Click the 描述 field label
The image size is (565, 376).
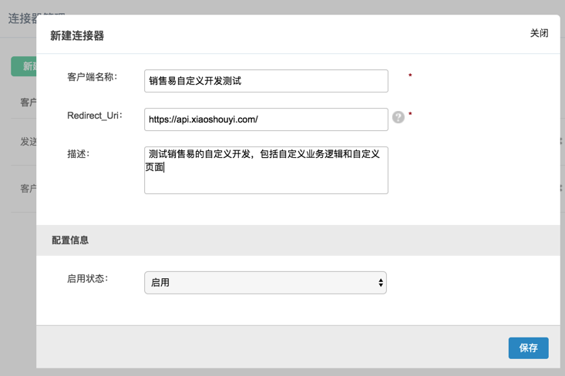(78, 154)
